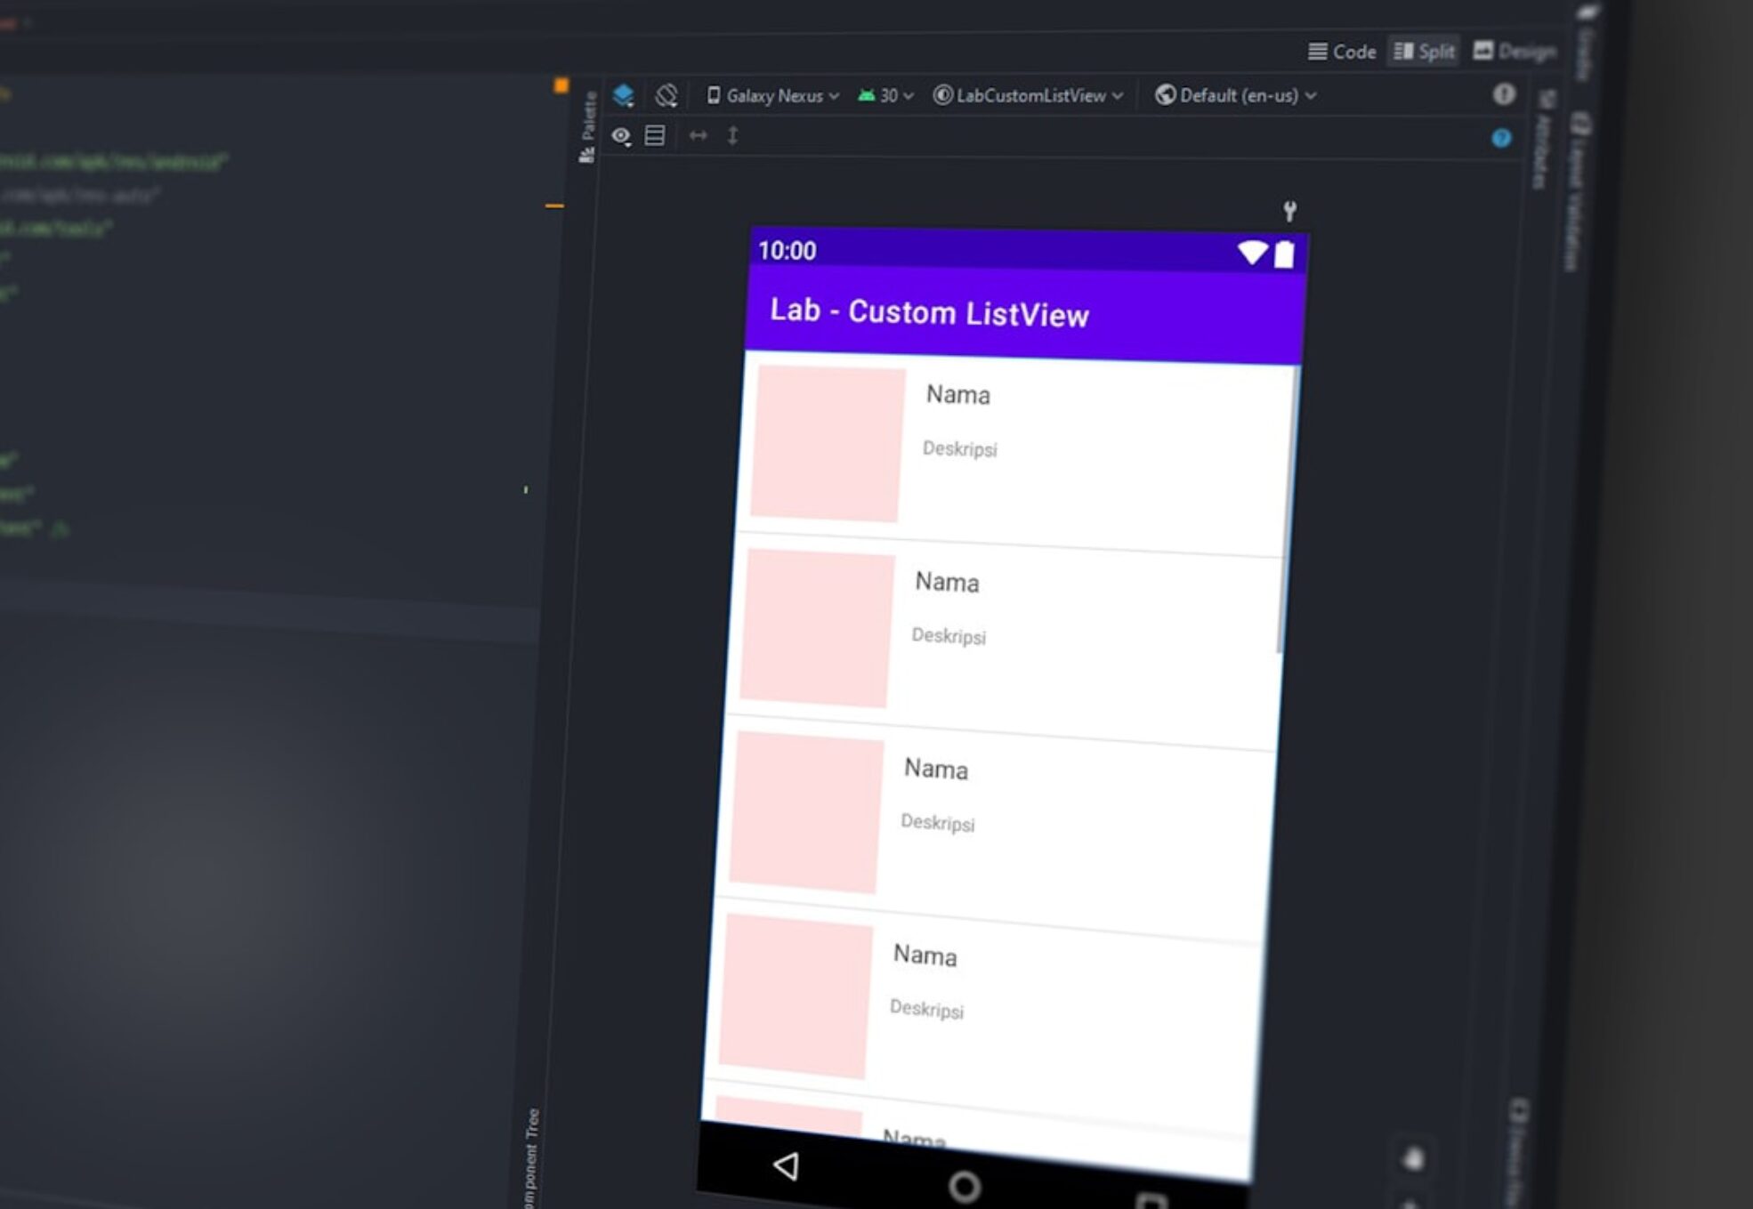Click the 10:00 clock in the status bar
The width and height of the screenshot is (1753, 1209).
tap(787, 251)
